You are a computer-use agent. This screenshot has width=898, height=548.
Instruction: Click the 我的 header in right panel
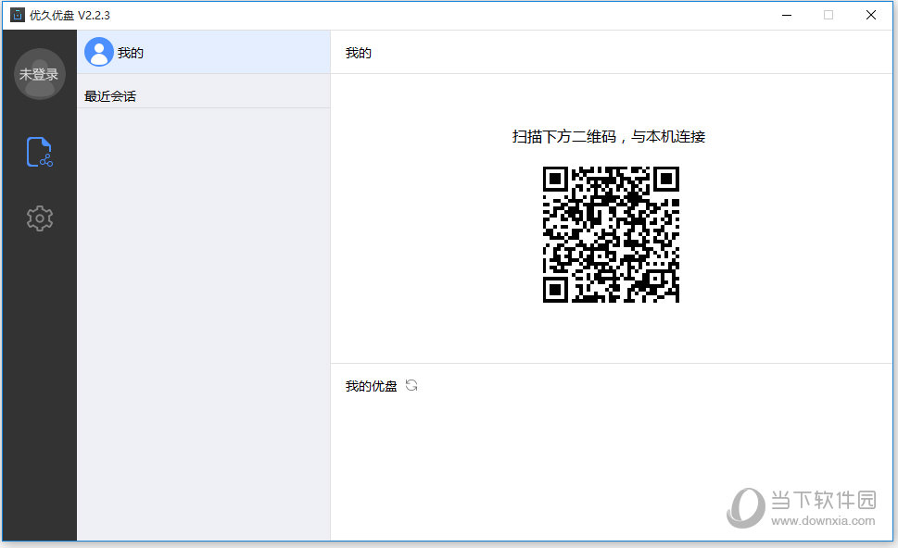pos(359,53)
